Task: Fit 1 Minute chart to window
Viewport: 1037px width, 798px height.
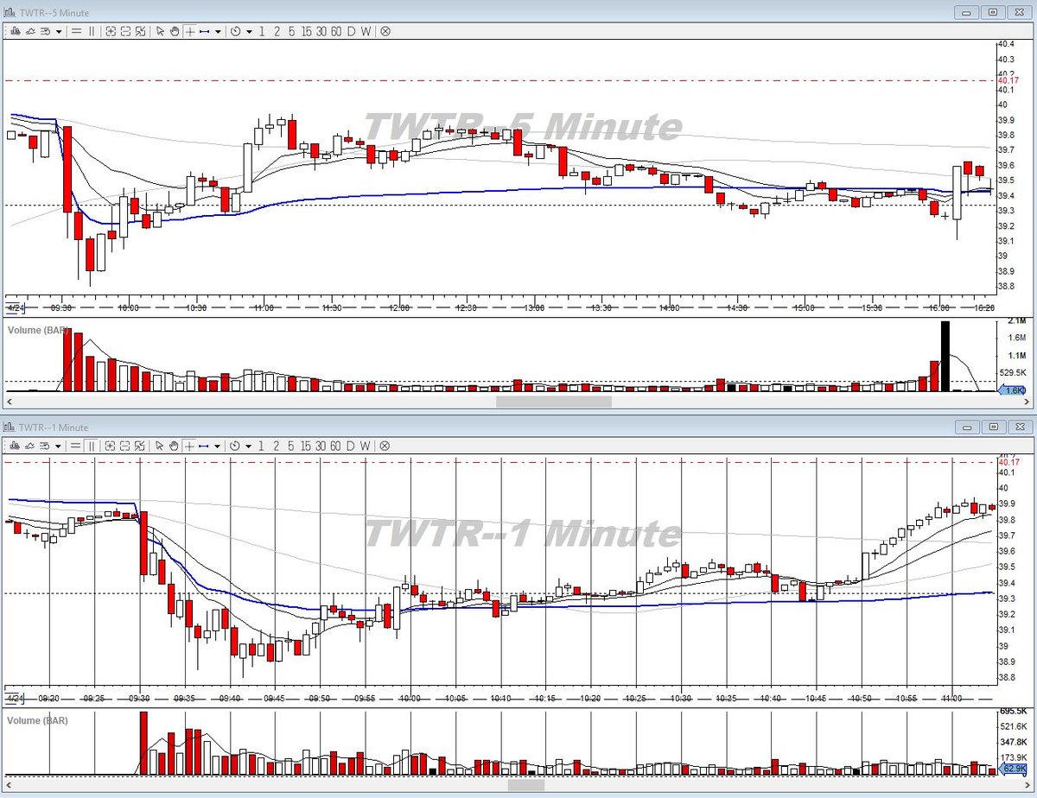Action: (140, 446)
